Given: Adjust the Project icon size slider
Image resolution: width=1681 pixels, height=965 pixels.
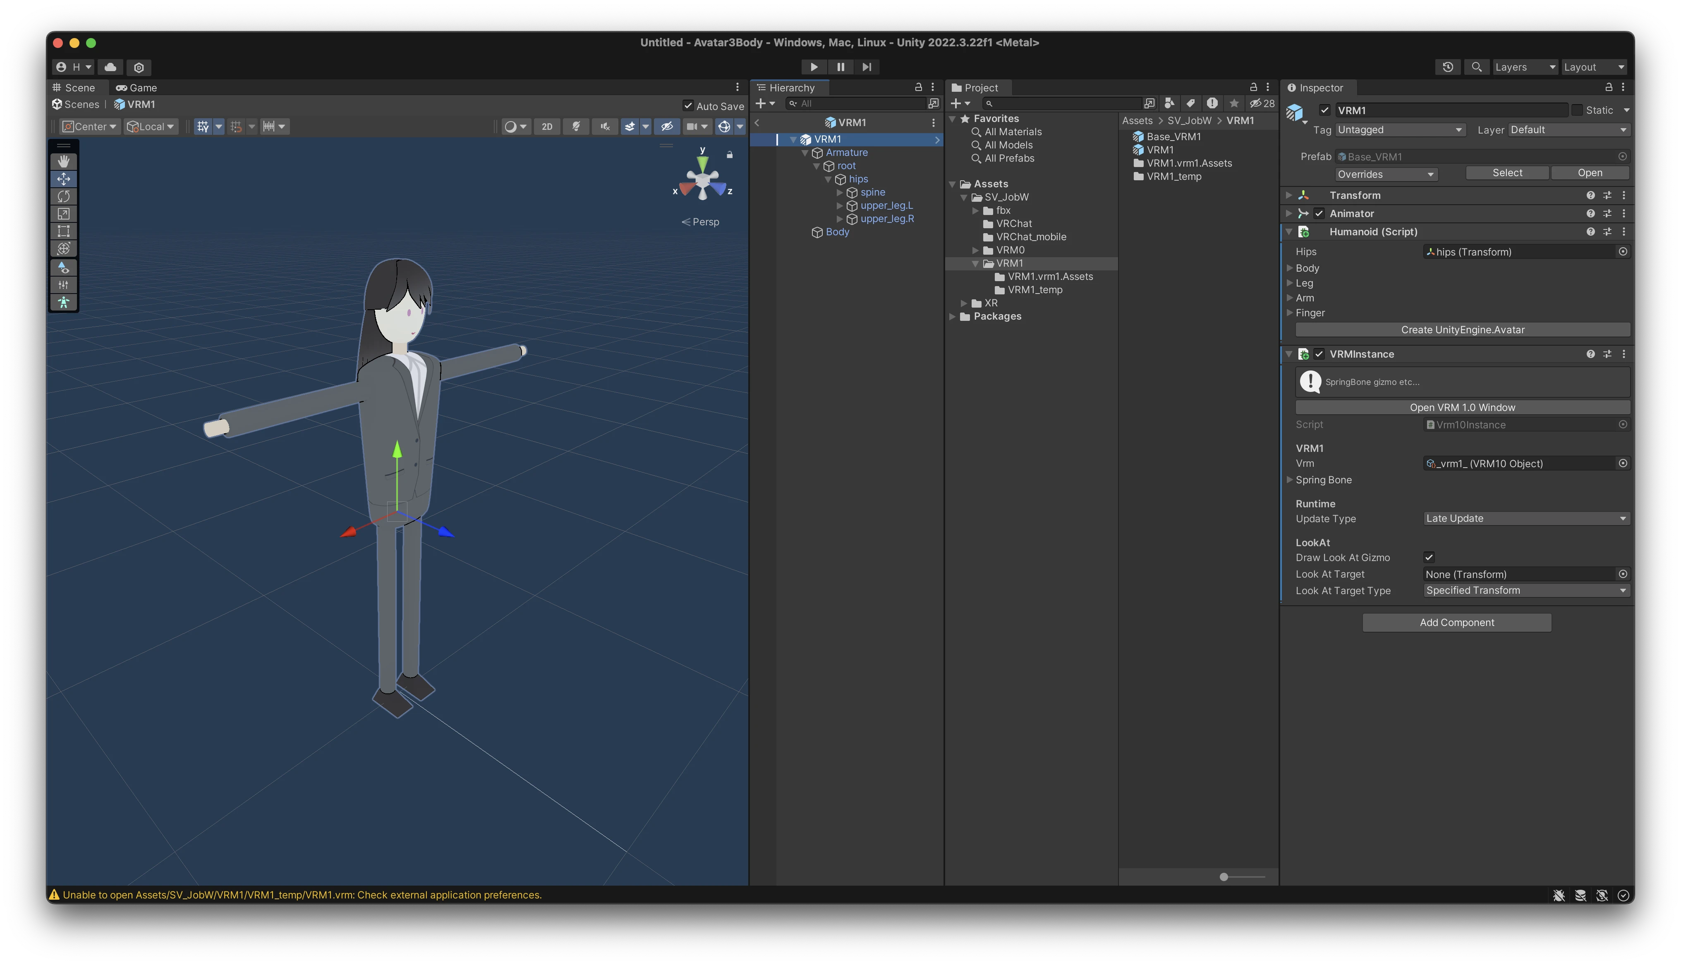Looking at the screenshot, I should click(1223, 877).
